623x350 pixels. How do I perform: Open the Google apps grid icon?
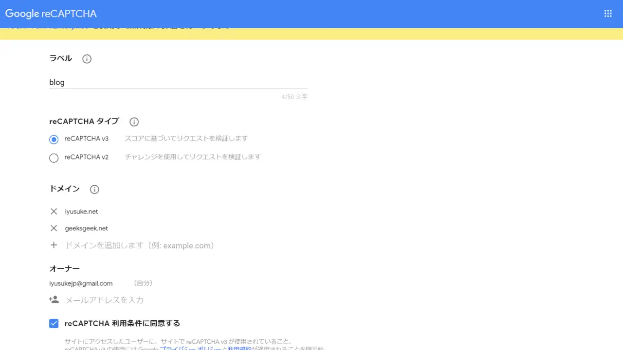(x=608, y=14)
